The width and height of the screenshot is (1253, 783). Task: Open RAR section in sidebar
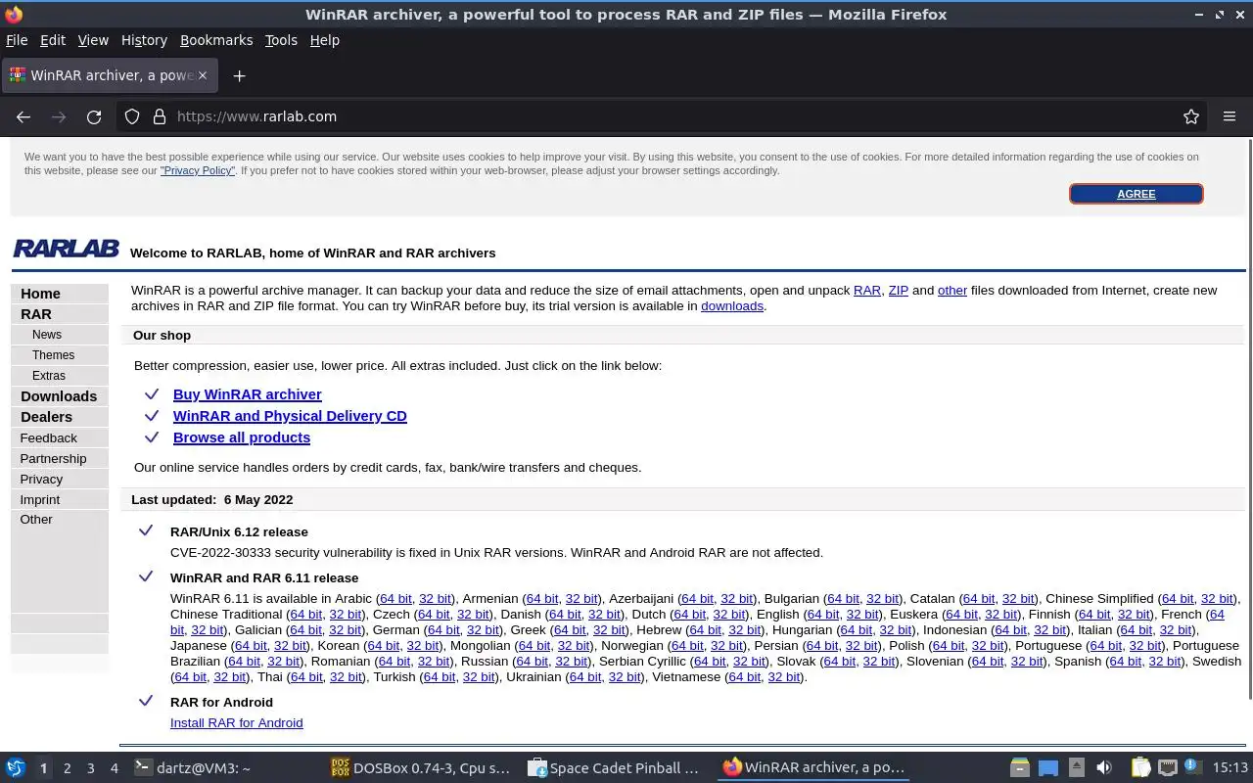(36, 314)
